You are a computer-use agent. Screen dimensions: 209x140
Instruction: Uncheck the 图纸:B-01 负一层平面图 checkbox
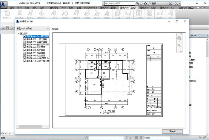(x=24, y=36)
